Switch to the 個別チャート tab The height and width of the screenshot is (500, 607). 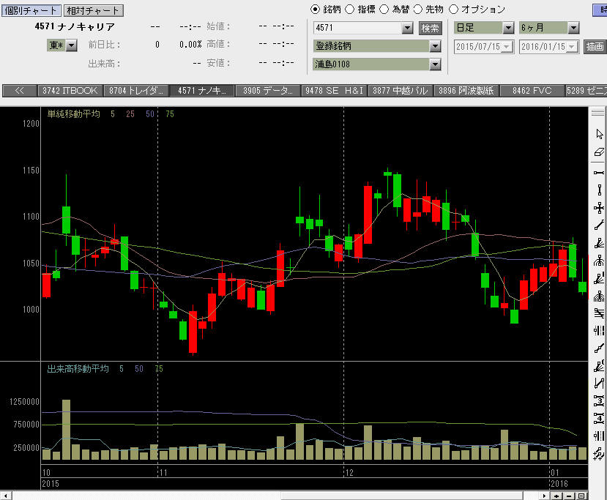[31, 10]
